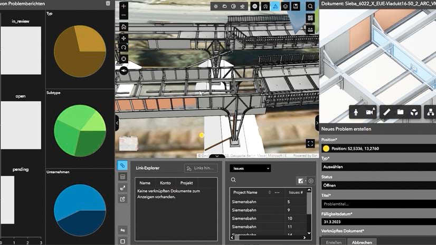Click the overview map thumbnail

tap(128, 143)
